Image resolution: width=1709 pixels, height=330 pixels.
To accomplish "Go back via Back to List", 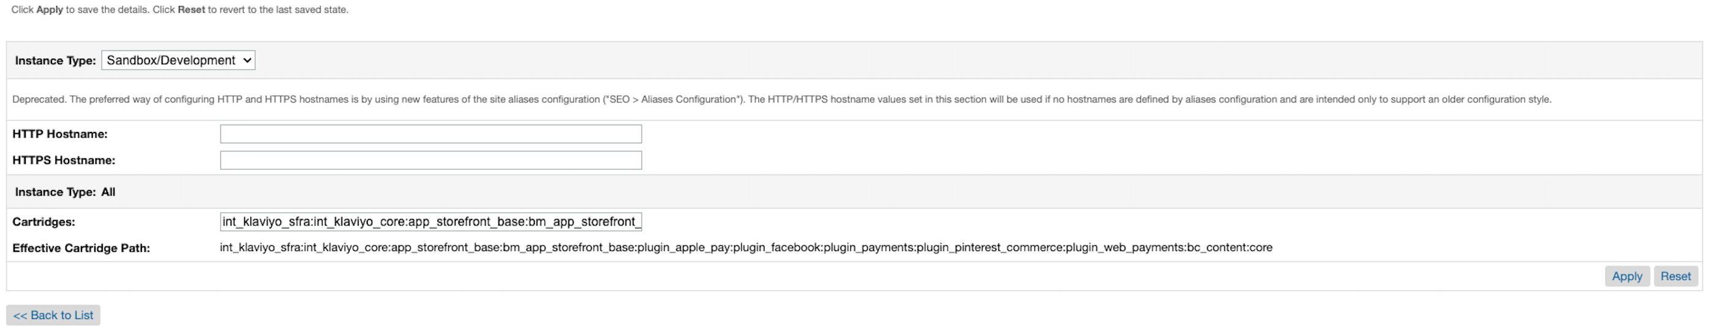I will [53, 315].
